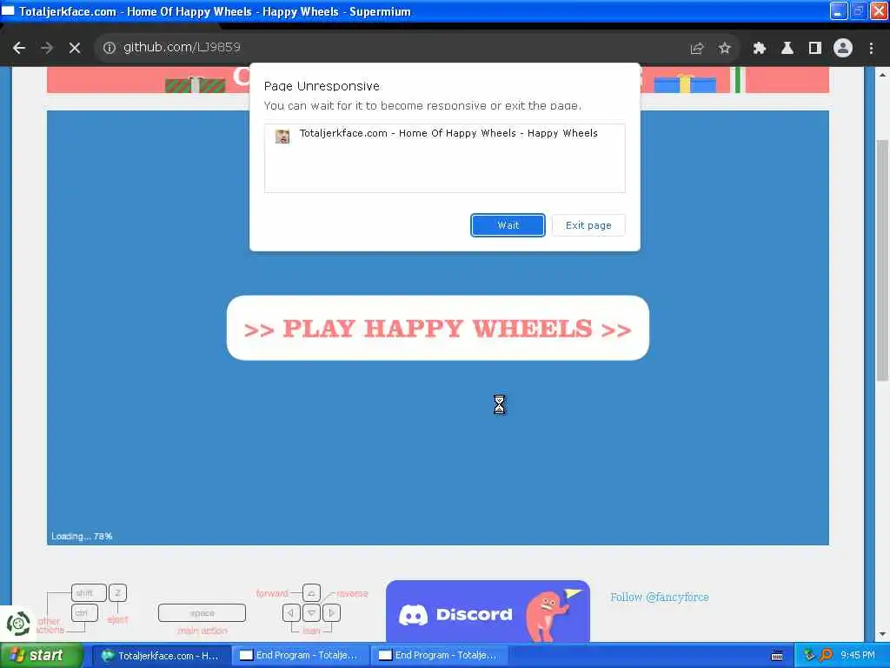Click the green circular icon above start
Viewport: 890px width, 668px height.
pos(18,624)
